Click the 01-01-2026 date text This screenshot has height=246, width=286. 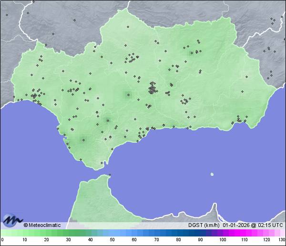(x=236, y=225)
